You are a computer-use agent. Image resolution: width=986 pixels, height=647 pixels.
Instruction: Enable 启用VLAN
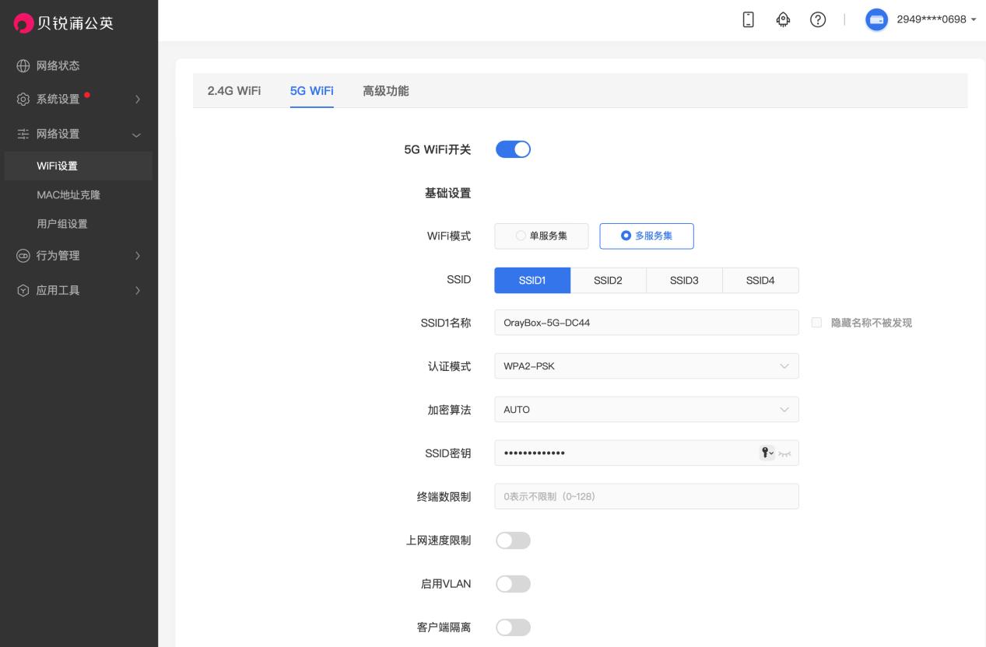(513, 583)
